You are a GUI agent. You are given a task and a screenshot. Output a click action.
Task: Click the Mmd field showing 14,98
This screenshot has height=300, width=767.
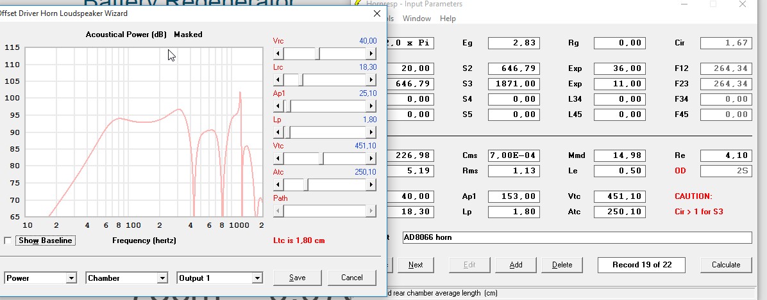click(619, 155)
